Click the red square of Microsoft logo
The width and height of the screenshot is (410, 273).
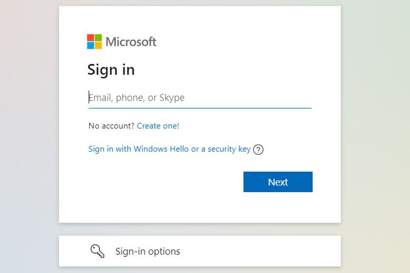tap(90, 37)
